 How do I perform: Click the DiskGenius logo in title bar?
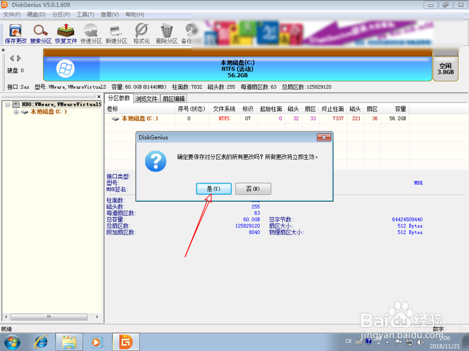5,5
